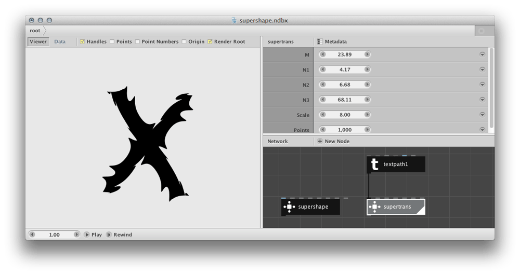This screenshot has width=520, height=275.
Task: Open the N2 parameter dropdown menu
Action: point(482,85)
